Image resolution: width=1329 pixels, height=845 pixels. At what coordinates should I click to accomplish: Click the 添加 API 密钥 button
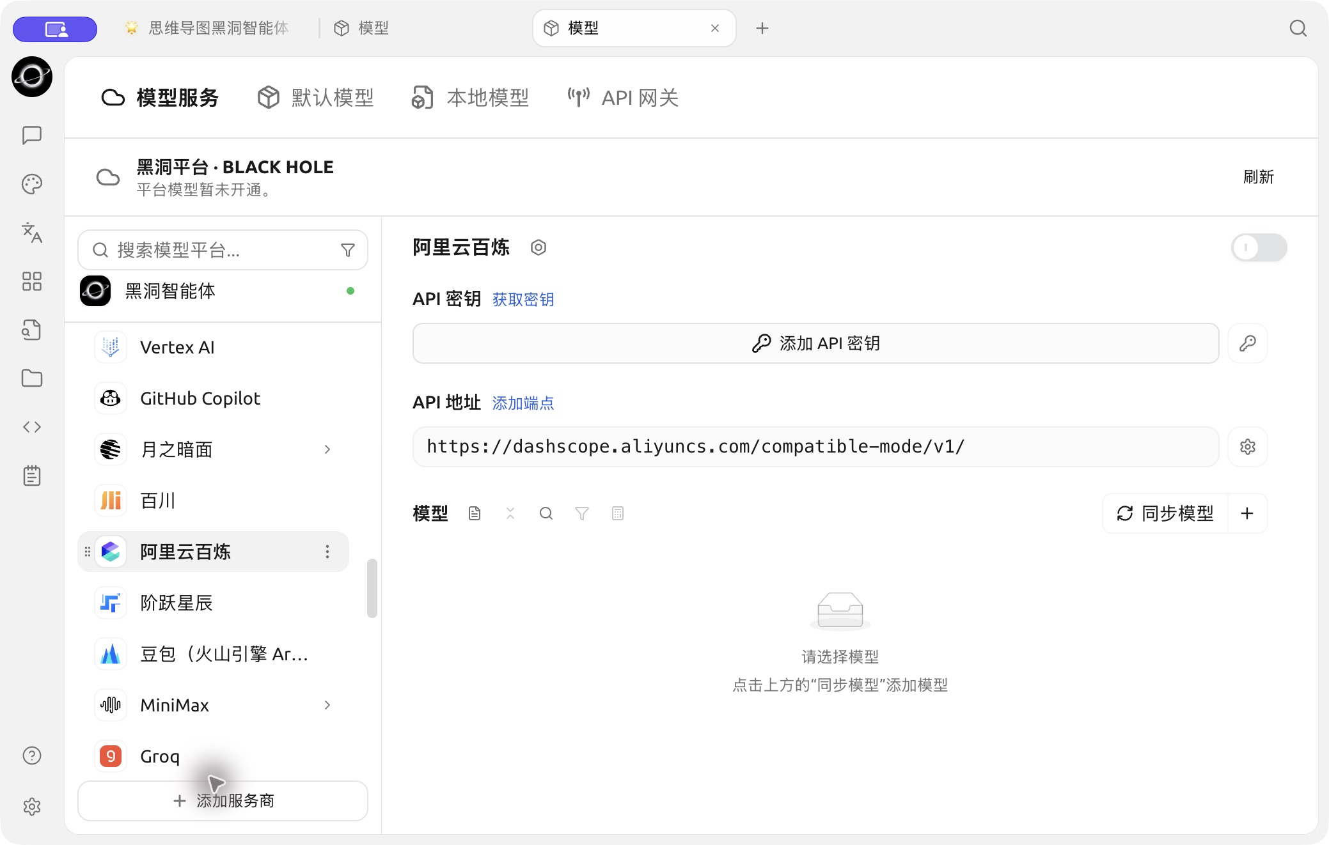click(816, 343)
